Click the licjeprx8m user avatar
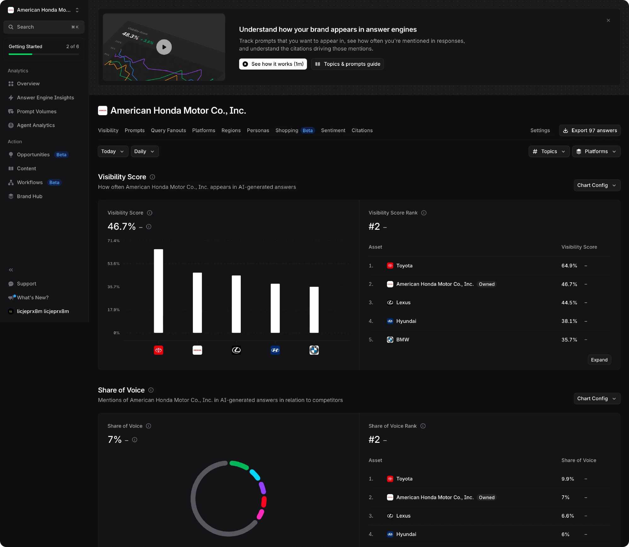The width and height of the screenshot is (629, 547). click(11, 311)
